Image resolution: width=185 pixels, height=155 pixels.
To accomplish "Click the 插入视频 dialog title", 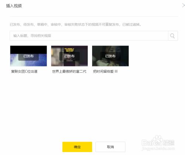I will click(14, 6).
